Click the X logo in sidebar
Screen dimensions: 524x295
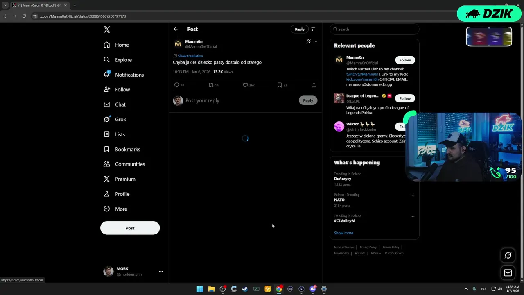(x=107, y=29)
